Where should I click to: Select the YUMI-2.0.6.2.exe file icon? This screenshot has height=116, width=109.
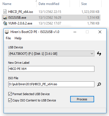(5, 23)
